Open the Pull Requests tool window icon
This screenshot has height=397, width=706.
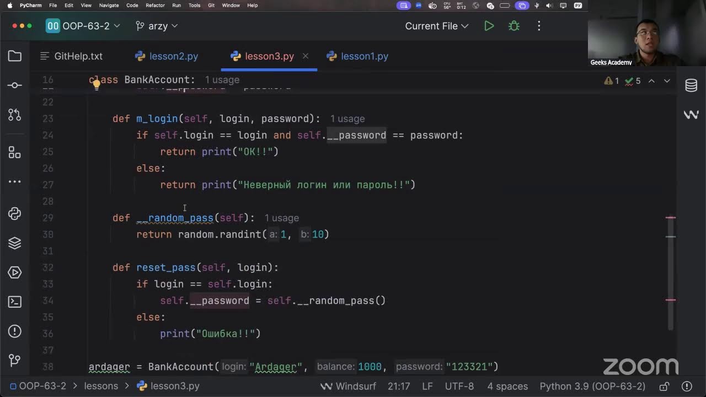pos(15,115)
